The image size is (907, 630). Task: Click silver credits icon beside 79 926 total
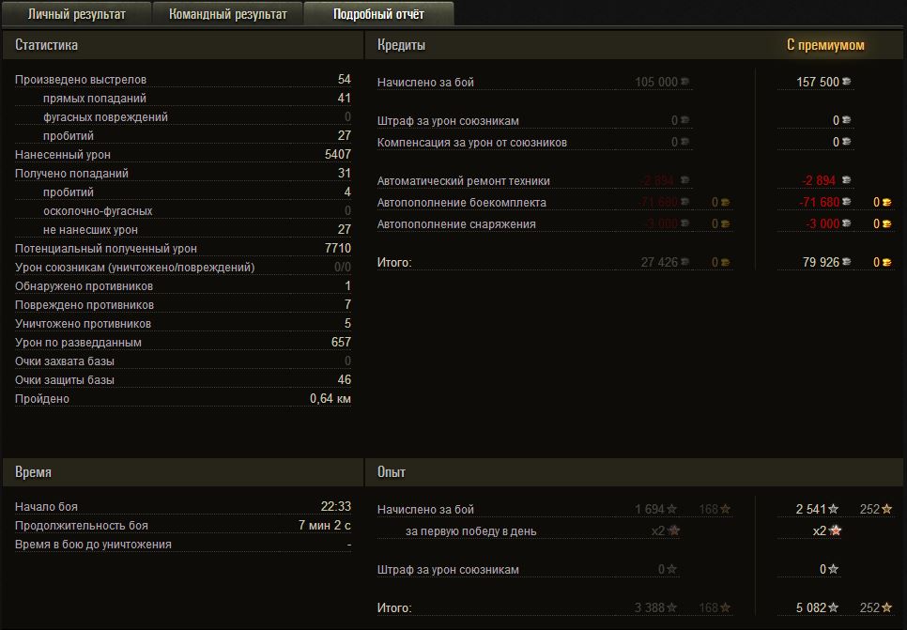point(848,263)
